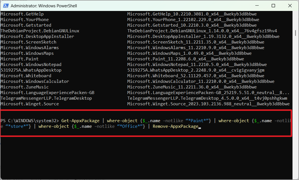299x180 pixels.
Task: Click full package name 5319275A.WhatsAppDesktop_2.2248.9.0
Action: click(196, 70)
